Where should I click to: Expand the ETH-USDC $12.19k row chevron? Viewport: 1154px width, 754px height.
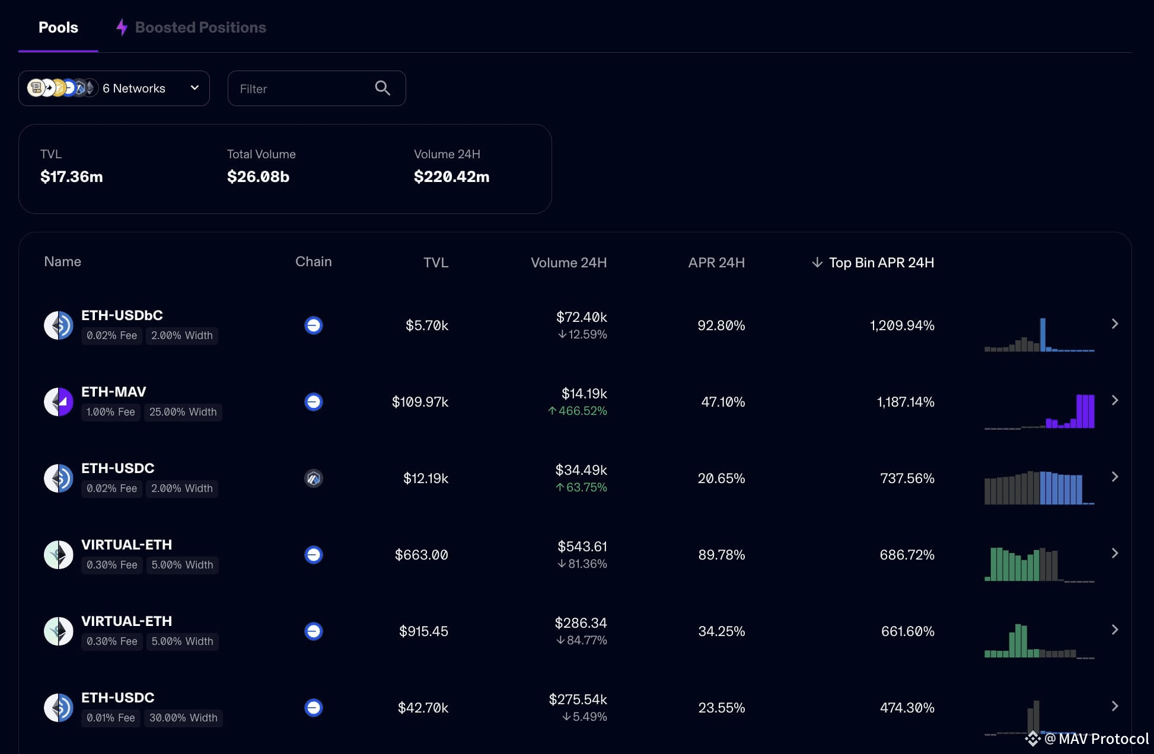pos(1115,477)
